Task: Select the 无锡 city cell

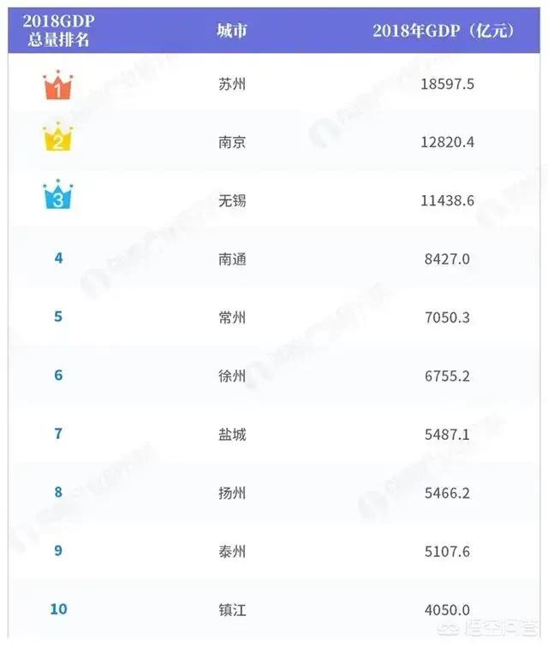Action: (232, 200)
